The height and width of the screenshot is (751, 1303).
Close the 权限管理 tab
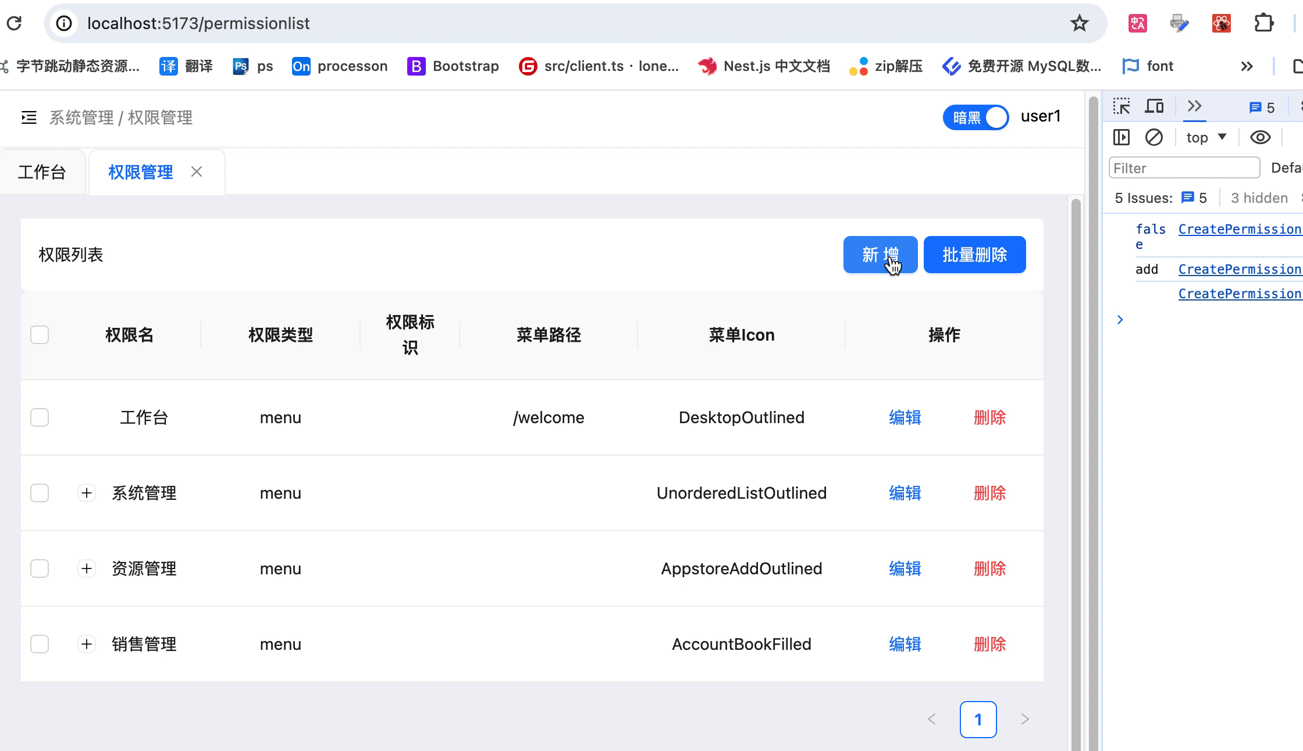[197, 172]
